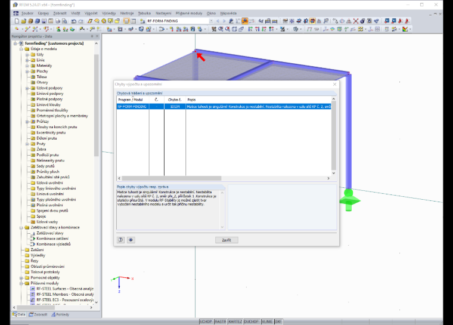Toggle UCHOP snap in the status bar

(206, 321)
